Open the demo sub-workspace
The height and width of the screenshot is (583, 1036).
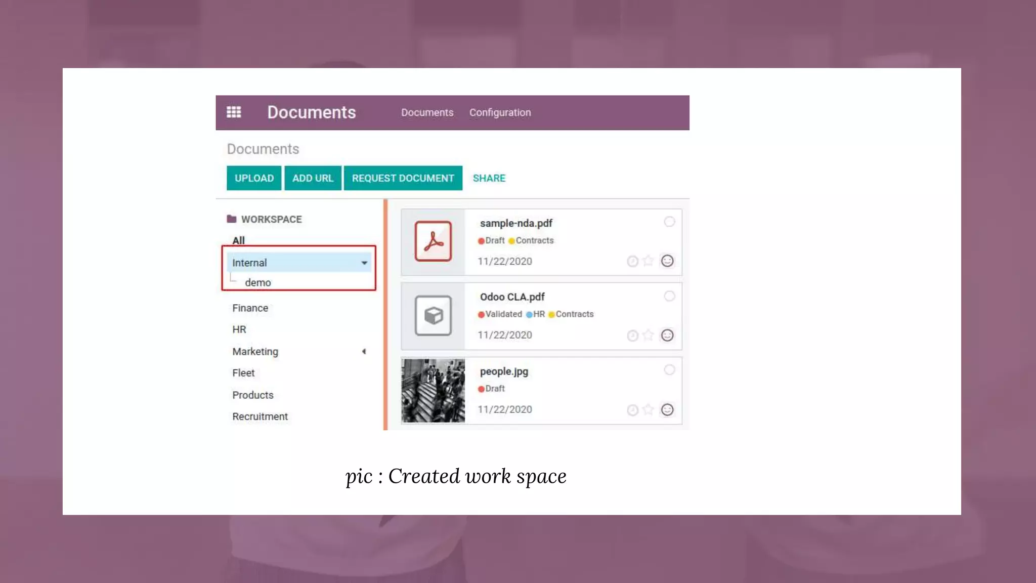click(x=258, y=282)
